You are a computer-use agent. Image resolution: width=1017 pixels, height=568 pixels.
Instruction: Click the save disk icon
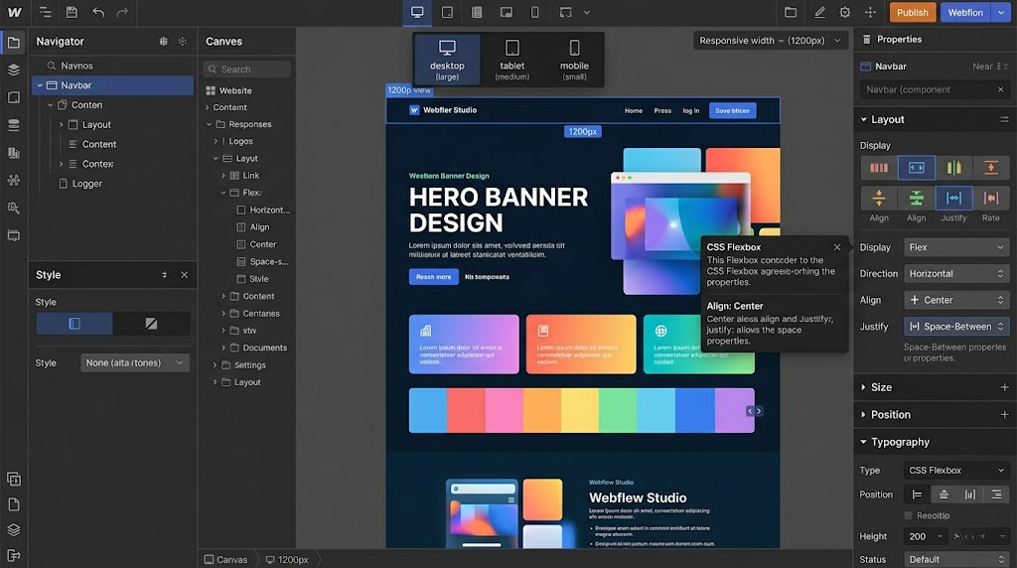(x=72, y=12)
